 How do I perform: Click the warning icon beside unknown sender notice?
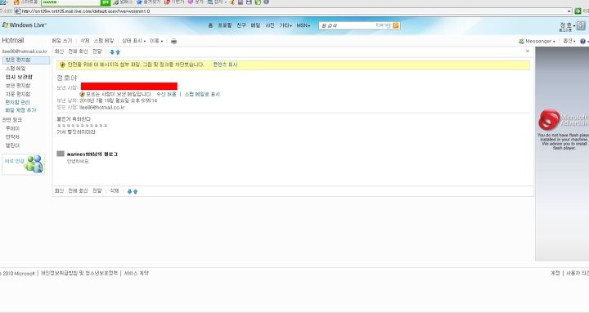[83, 94]
